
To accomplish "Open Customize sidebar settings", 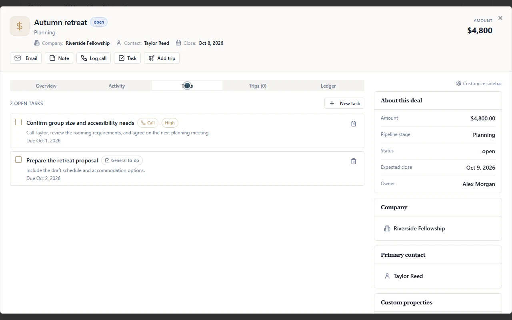I will [x=479, y=84].
